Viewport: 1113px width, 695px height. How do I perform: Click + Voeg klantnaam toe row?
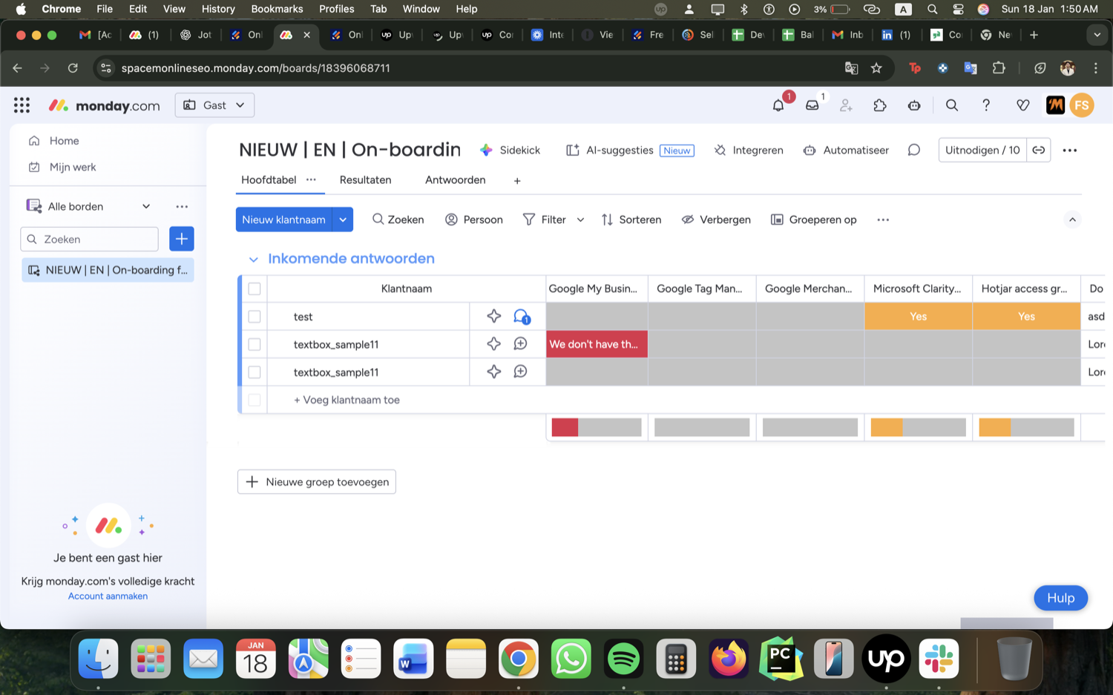pyautogui.click(x=347, y=400)
